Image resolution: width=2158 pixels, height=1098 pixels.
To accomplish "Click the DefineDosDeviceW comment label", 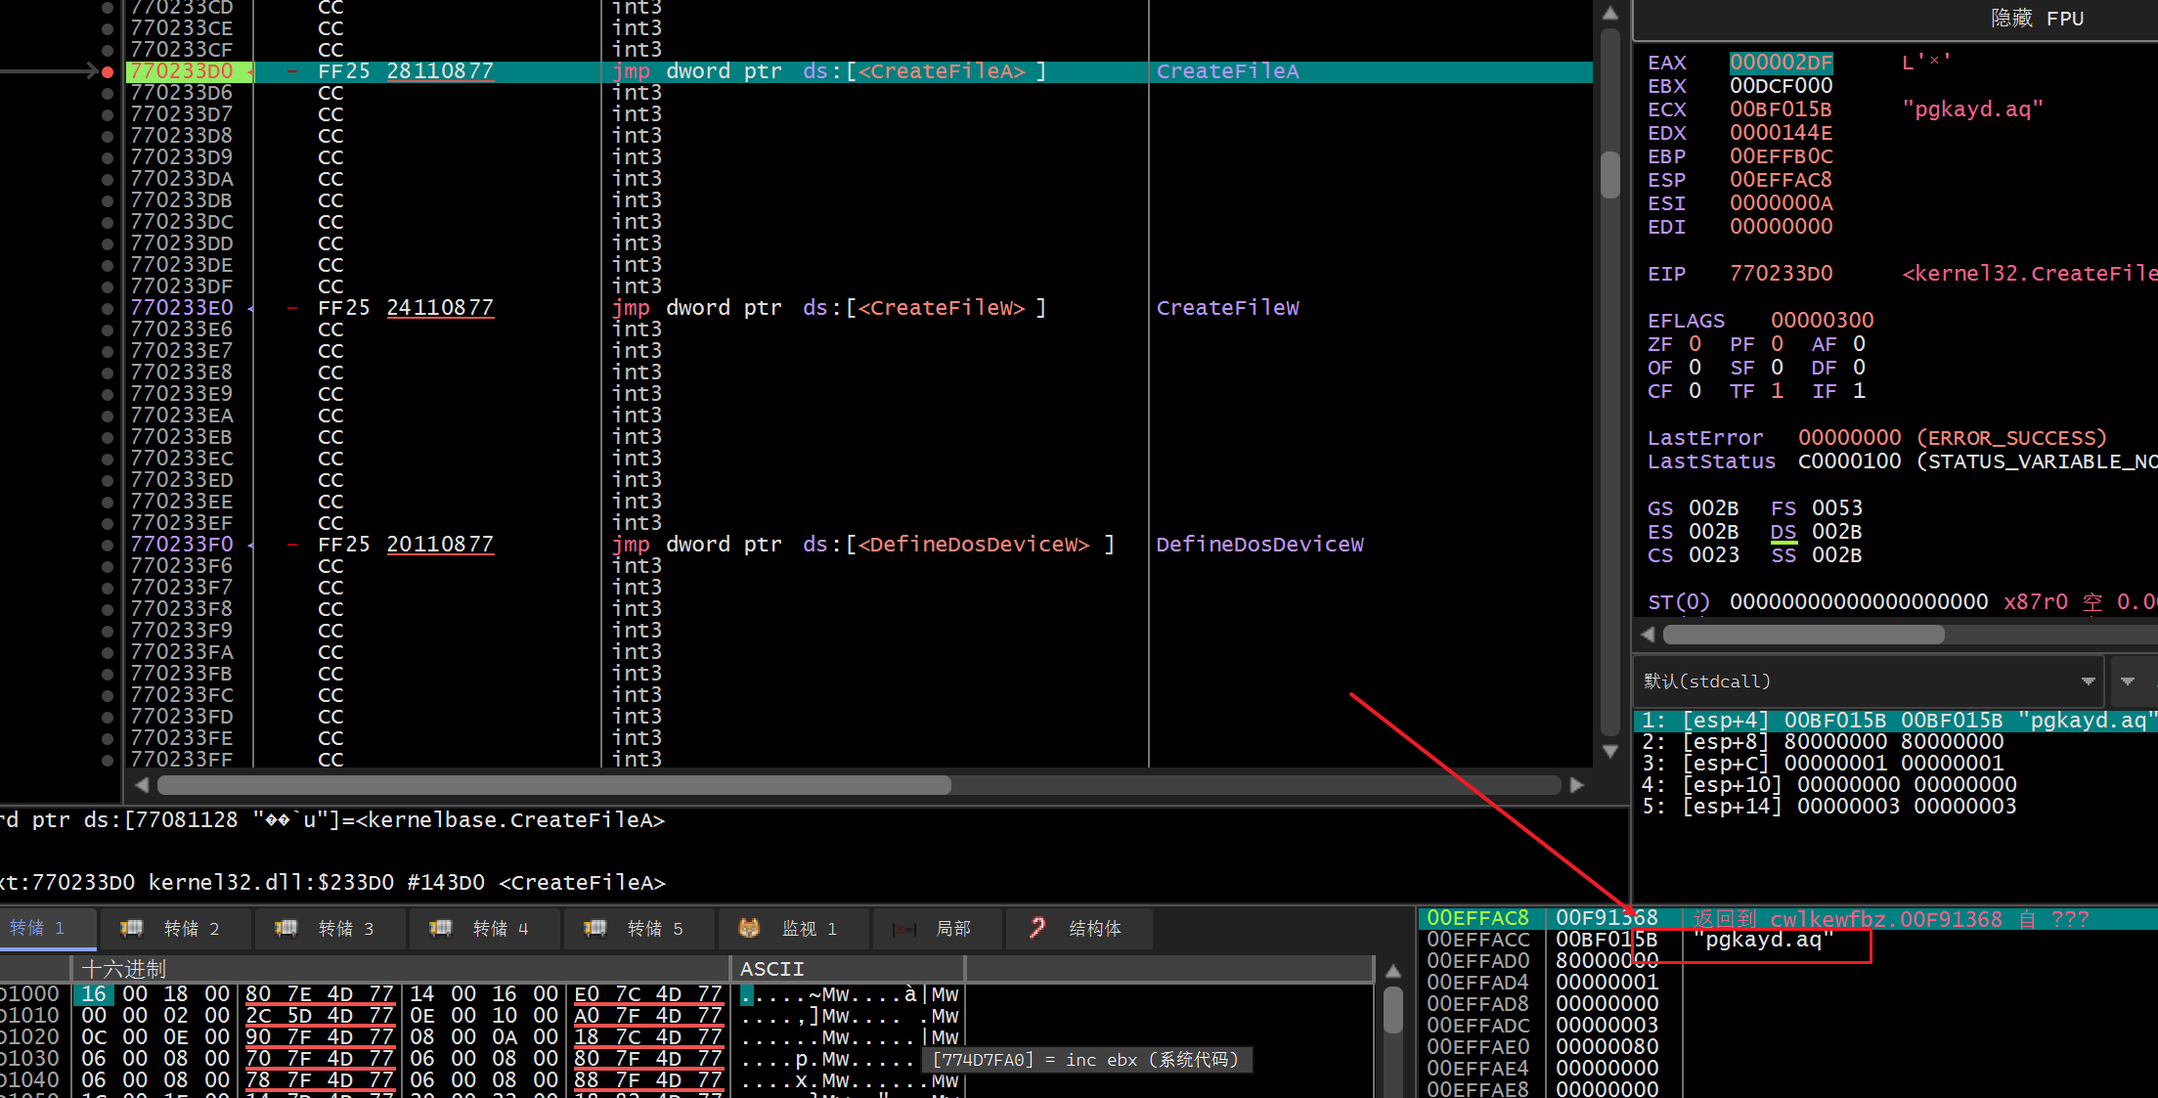I will click(1259, 545).
